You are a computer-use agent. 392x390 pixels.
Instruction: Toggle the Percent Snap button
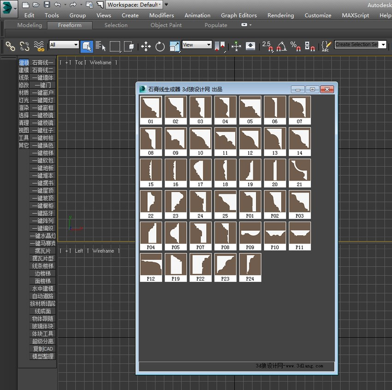[295, 47]
